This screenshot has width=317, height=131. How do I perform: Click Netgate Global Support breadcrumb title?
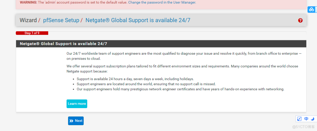(x=138, y=20)
